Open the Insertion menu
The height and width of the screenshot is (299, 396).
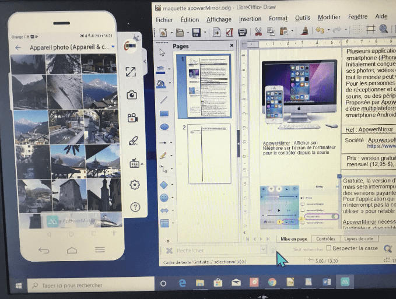click(x=250, y=18)
